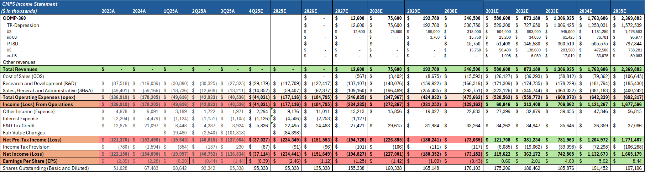Select the Research and Development (R&D) label
Screen dimensions: 645x172
[x=39, y=83]
